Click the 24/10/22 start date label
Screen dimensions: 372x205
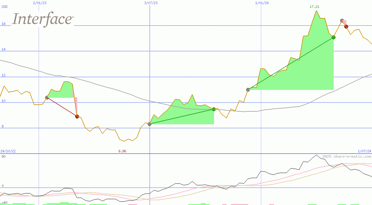(x=8, y=151)
